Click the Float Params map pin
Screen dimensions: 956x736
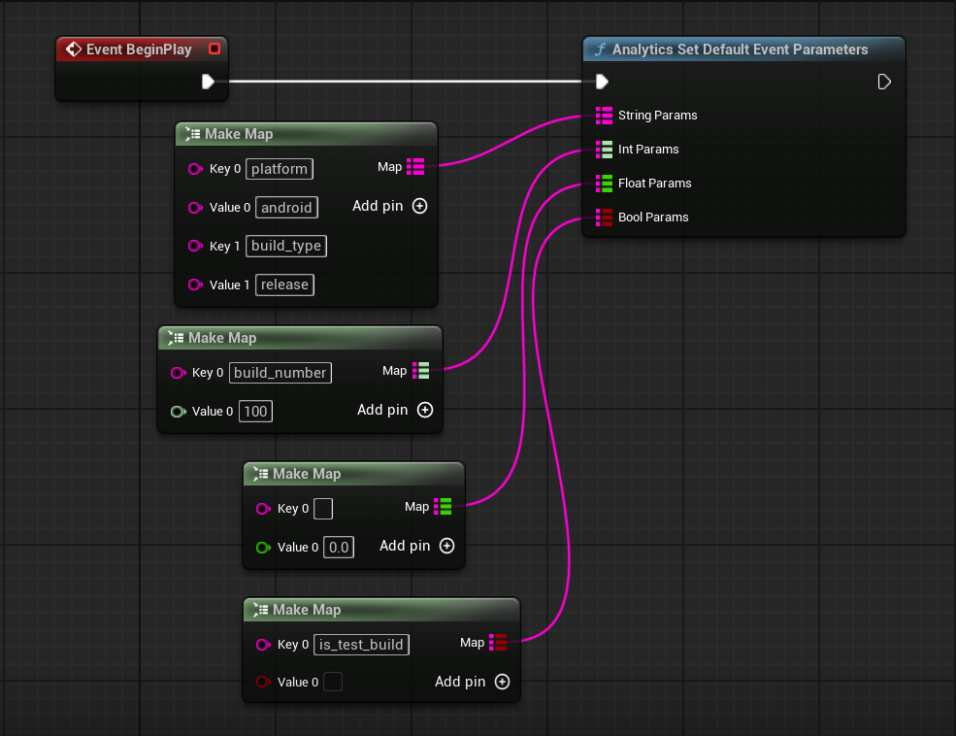click(604, 184)
